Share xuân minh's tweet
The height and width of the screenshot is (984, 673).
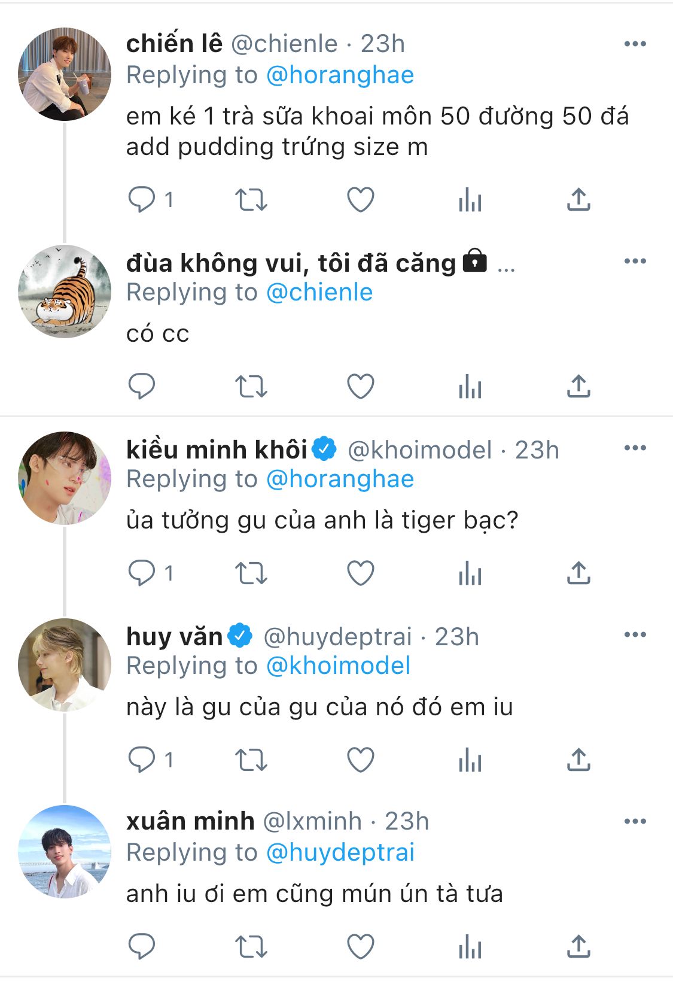click(578, 947)
